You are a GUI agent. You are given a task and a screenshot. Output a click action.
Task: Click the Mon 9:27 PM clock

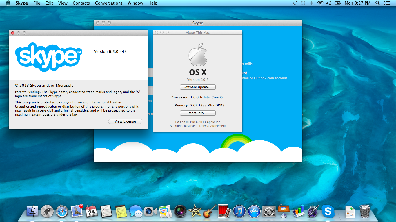(357, 3)
